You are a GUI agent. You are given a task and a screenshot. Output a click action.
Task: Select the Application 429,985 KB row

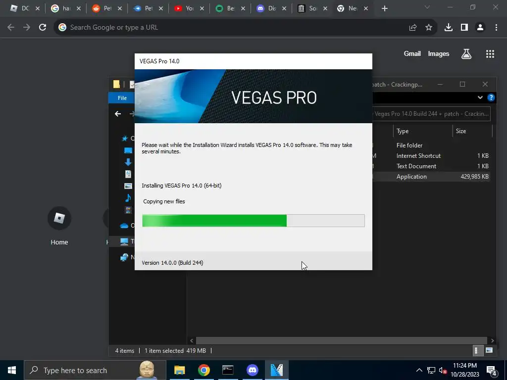coord(431,177)
